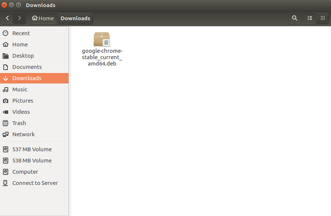Open the Trash from the sidebar
Screen dimensions: 331x216
click(x=7, y=123)
